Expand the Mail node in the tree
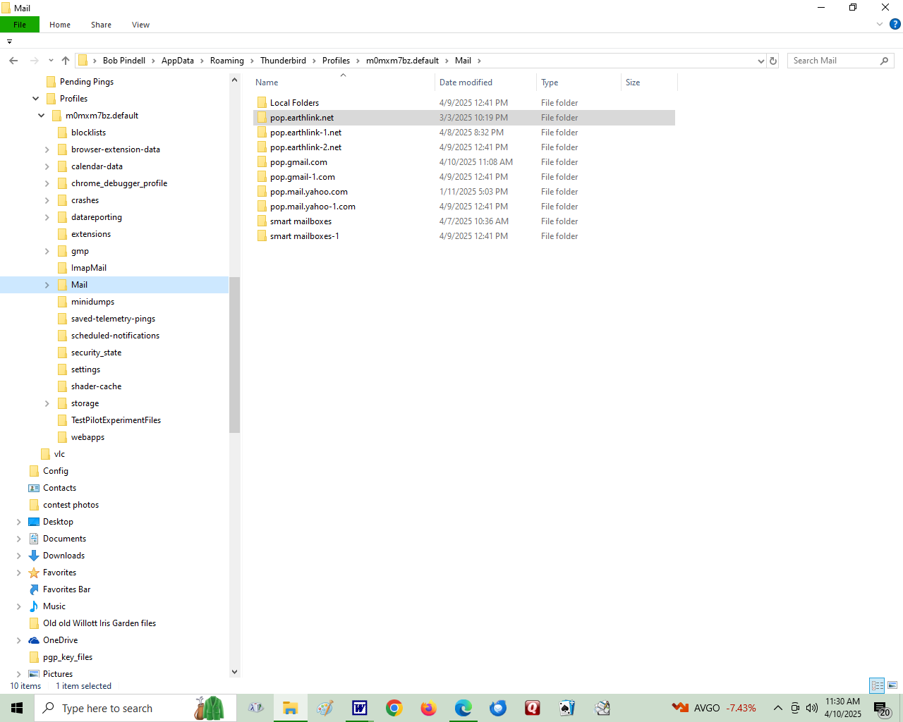This screenshot has height=722, width=903. pyautogui.click(x=47, y=285)
